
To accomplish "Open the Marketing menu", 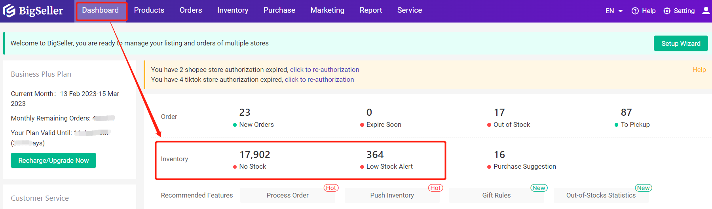I will click(327, 10).
